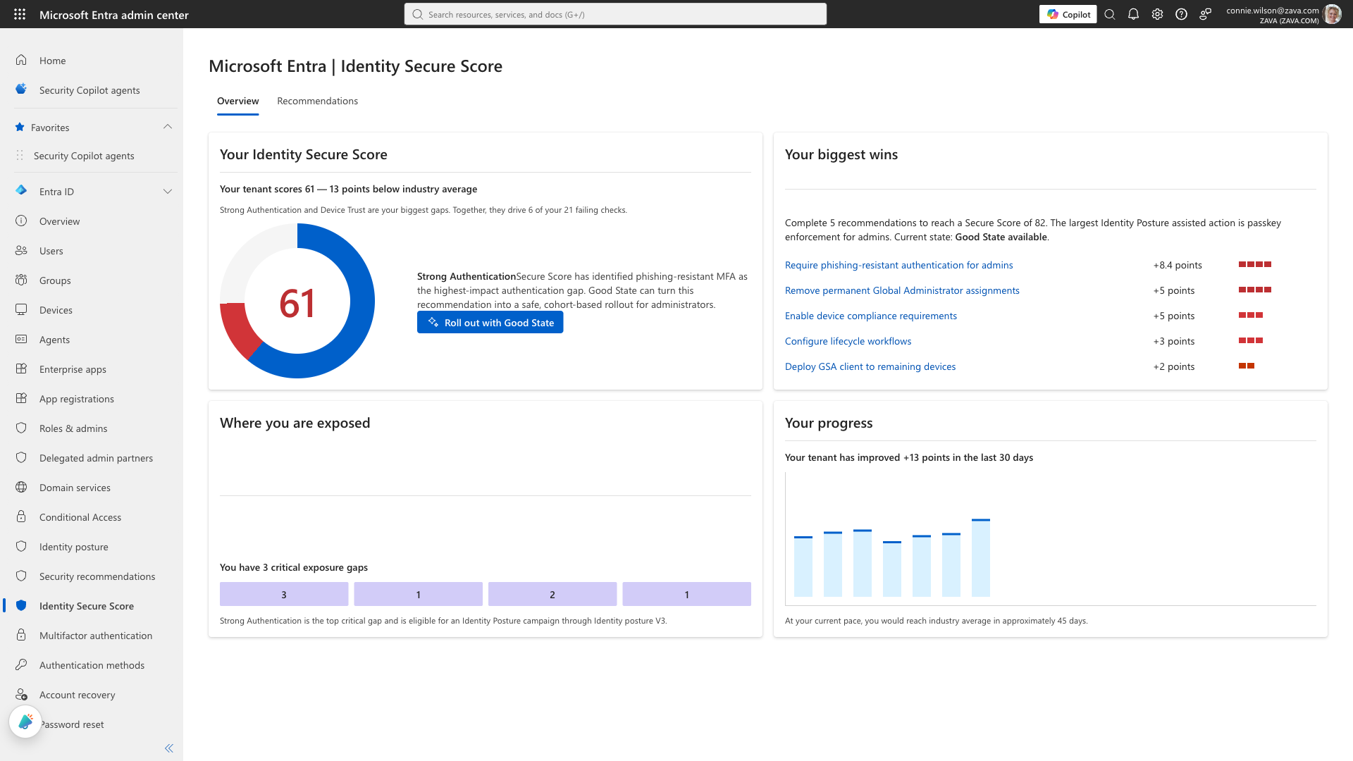Open Delegated admin partners menu item

(x=92, y=457)
